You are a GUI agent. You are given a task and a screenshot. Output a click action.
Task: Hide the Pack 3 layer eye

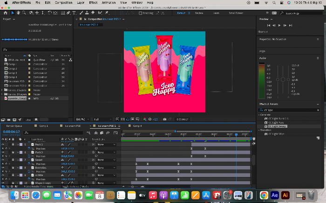tap(3, 152)
